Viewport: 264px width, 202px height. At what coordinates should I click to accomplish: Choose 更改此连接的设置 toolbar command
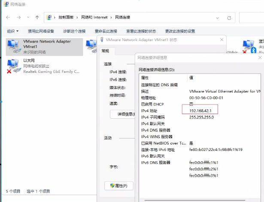click(x=180, y=31)
